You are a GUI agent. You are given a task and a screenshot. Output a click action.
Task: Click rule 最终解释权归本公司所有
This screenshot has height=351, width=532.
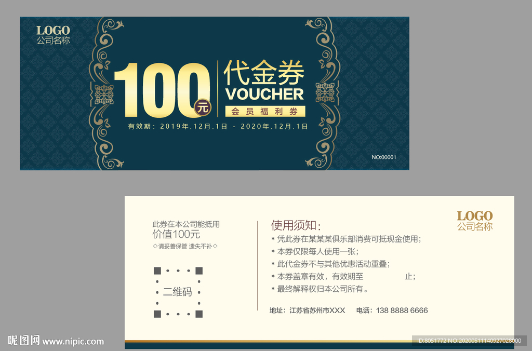pyautogui.click(x=320, y=289)
